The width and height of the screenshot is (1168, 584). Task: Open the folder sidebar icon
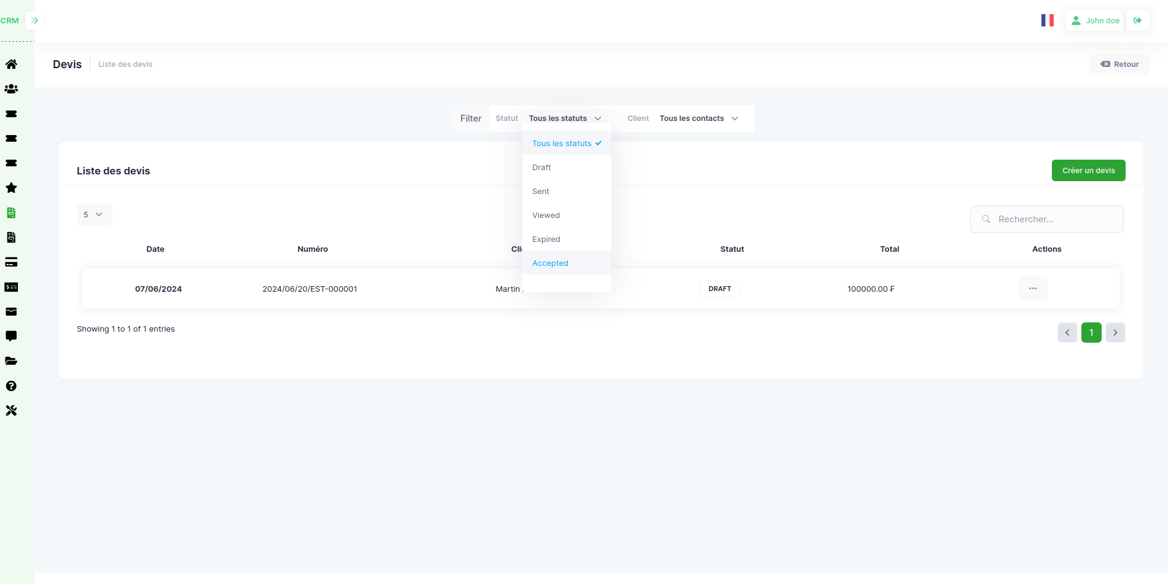click(11, 361)
